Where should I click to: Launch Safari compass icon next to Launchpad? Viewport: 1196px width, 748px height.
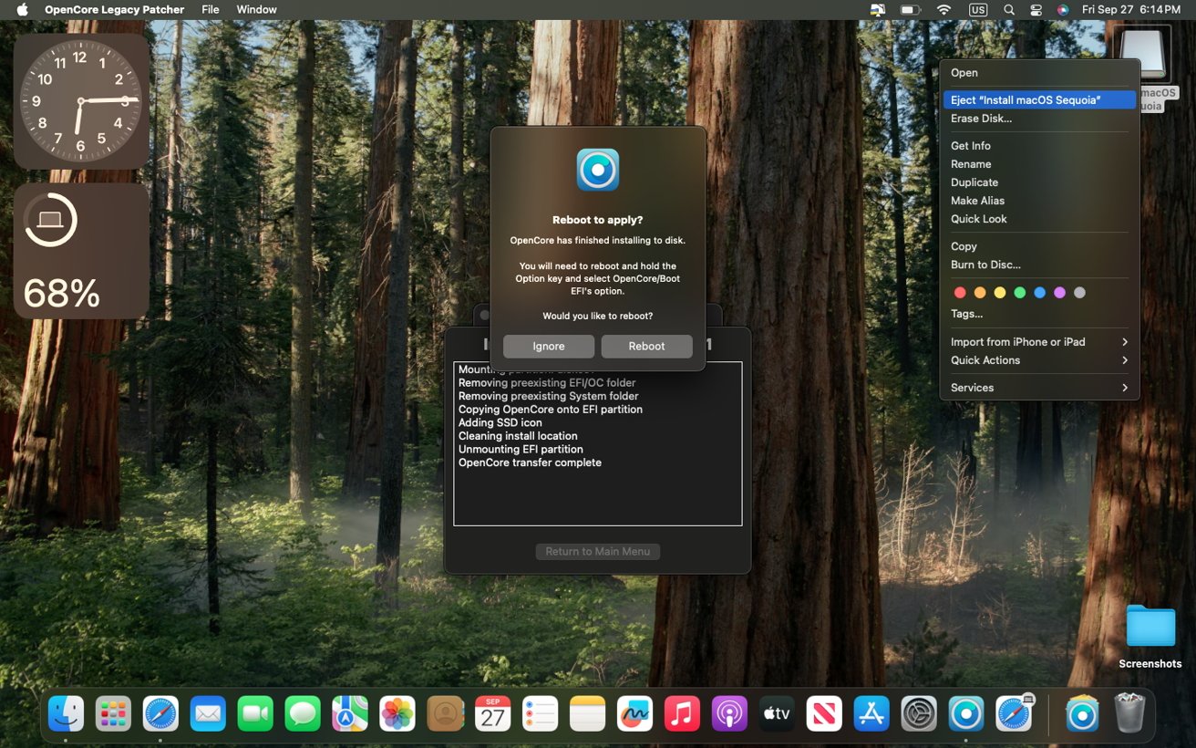pyautogui.click(x=160, y=713)
